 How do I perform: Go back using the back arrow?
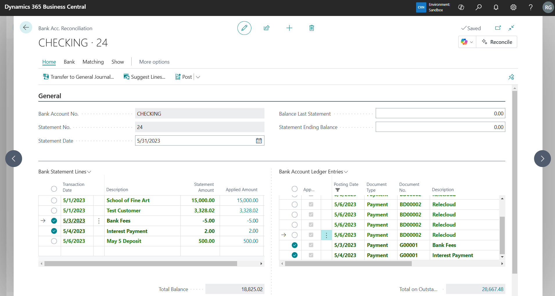(26, 28)
